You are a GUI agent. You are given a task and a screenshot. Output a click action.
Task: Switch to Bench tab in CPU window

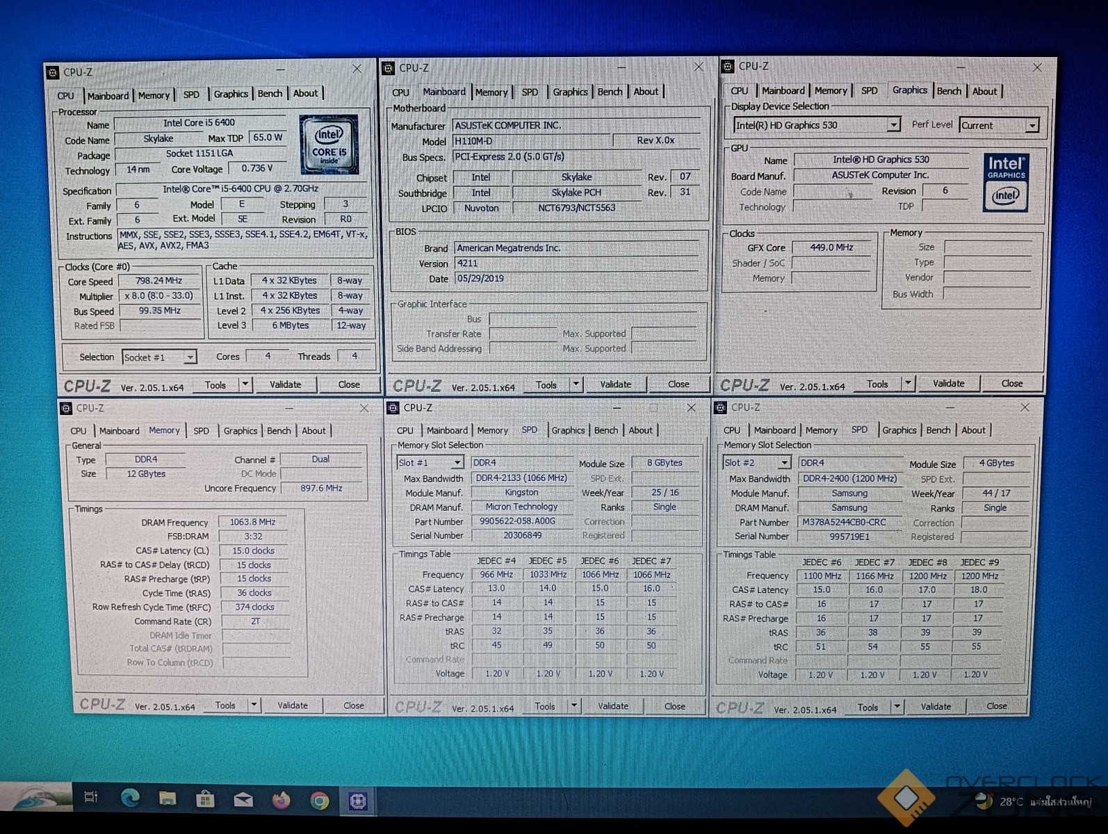(x=270, y=94)
